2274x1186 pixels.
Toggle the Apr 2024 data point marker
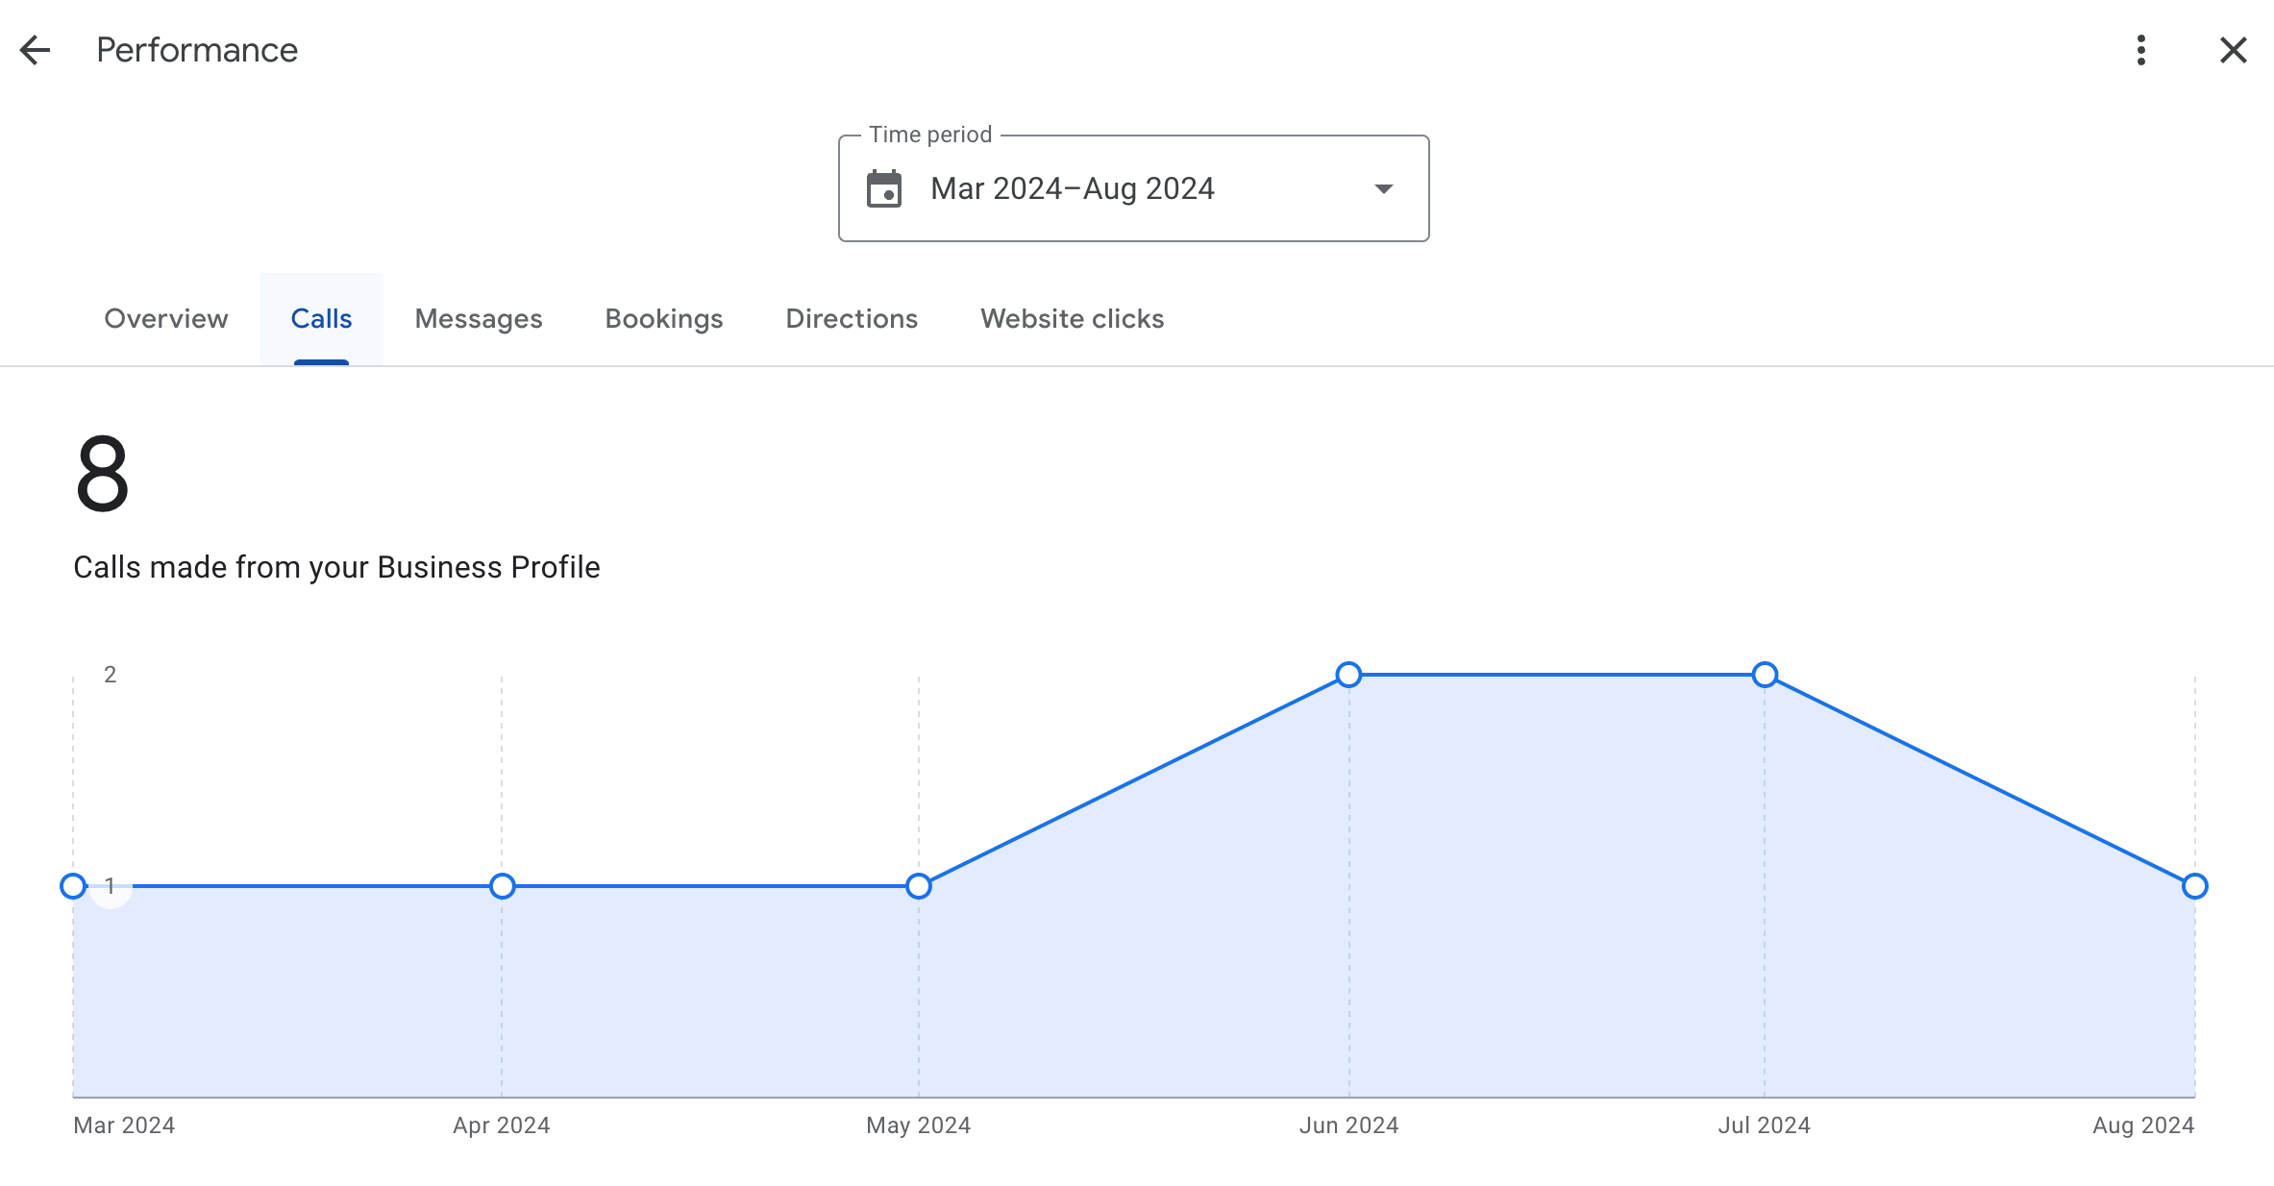(503, 885)
